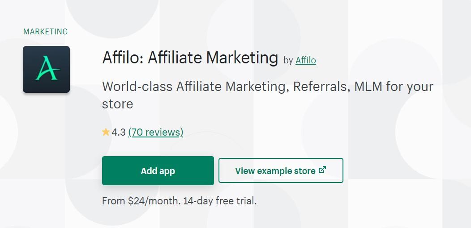Image resolution: width=471 pixels, height=228 pixels.
Task: Click the 14-day free trial text
Action: 220,201
